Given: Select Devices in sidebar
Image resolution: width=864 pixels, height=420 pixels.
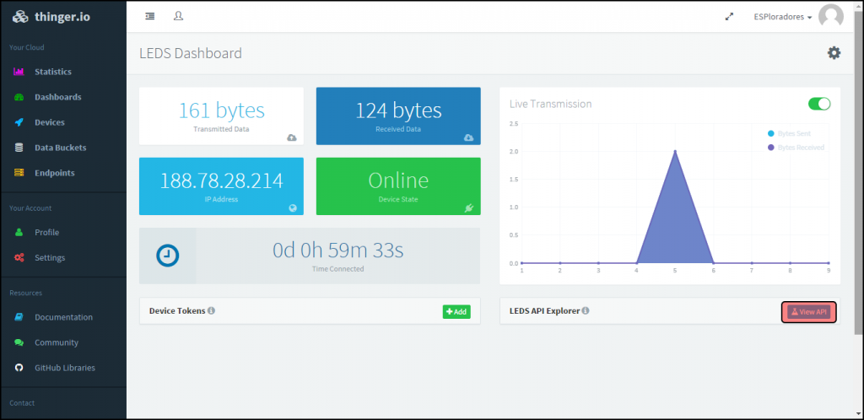Looking at the screenshot, I should [50, 122].
